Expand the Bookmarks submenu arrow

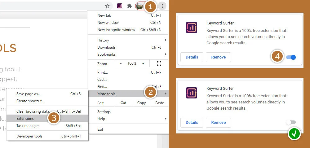[166, 54]
